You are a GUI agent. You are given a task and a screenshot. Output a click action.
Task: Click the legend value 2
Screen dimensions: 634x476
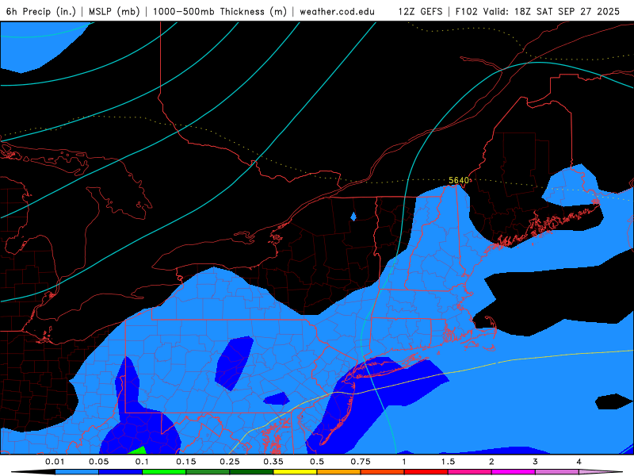tap(491, 462)
